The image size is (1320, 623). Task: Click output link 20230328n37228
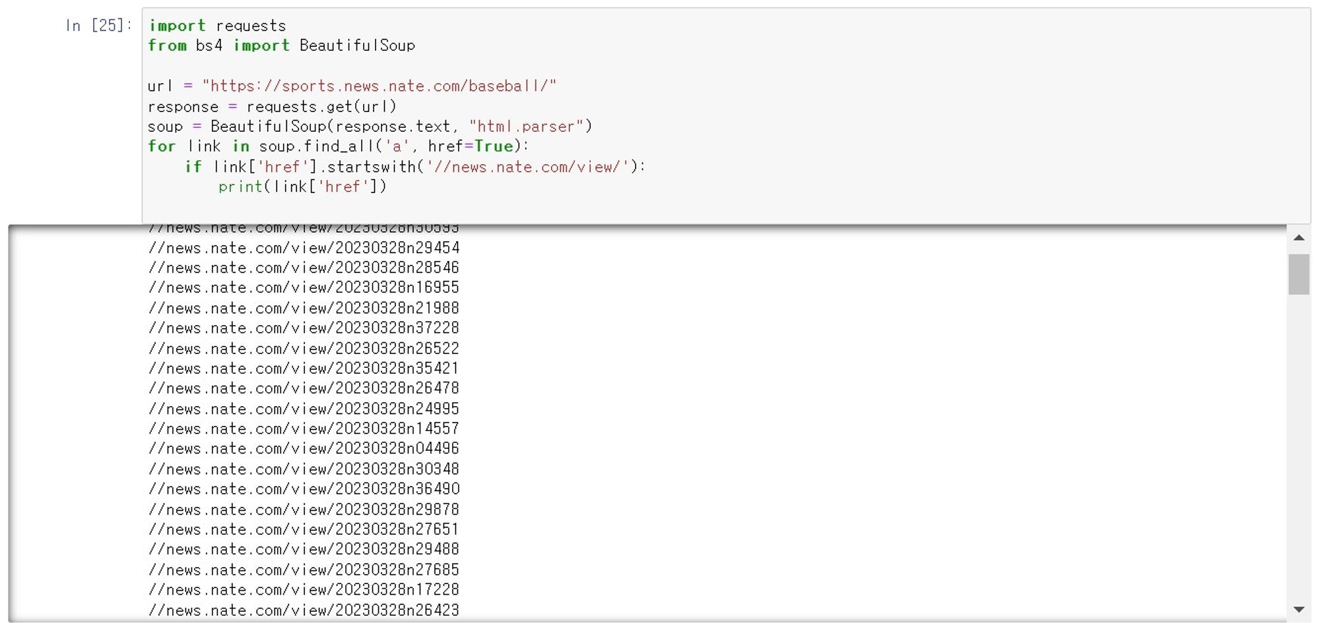tap(304, 328)
